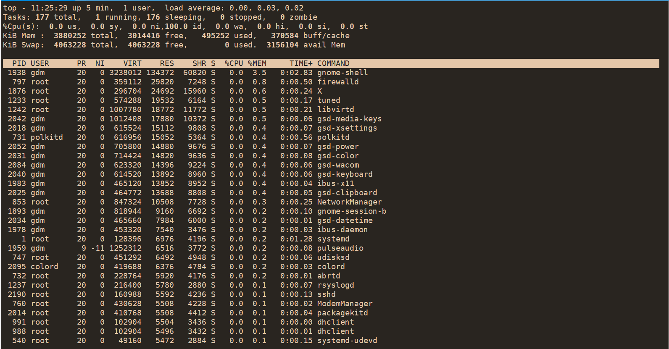Click the 3880252 total memory value
Viewport: 669px width, 349px height.
(x=70, y=36)
